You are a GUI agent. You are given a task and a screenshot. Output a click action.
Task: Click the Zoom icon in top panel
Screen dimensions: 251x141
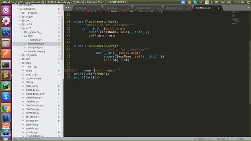coord(183,2)
